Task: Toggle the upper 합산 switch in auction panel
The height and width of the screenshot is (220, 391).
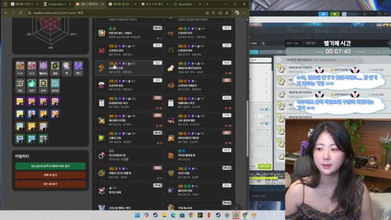Action: click(x=267, y=110)
